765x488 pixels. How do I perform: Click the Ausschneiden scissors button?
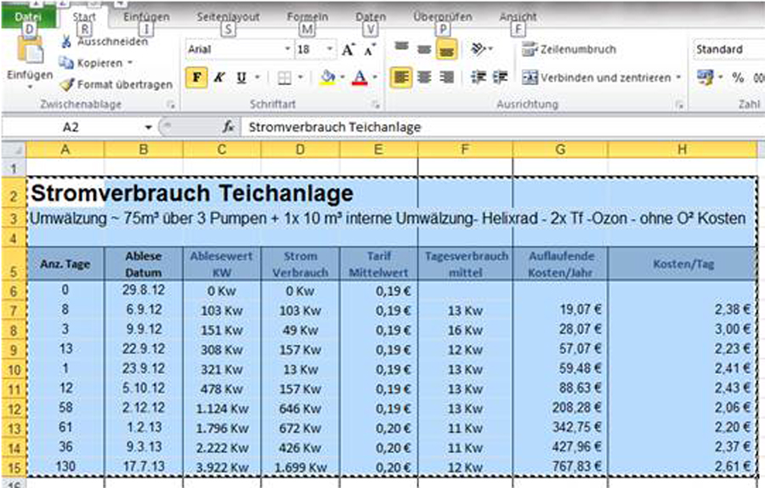tap(95, 41)
